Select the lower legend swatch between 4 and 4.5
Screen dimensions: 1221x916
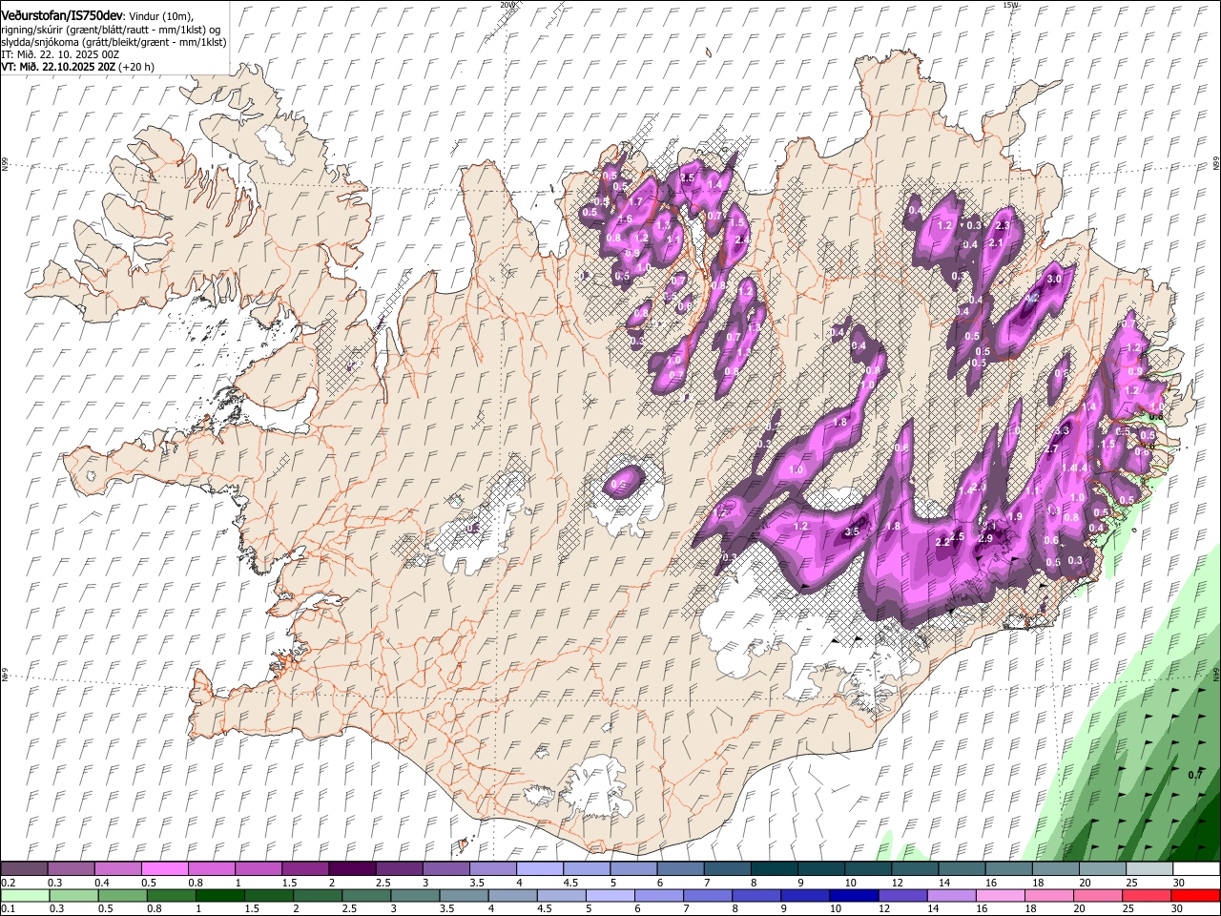click(x=511, y=896)
